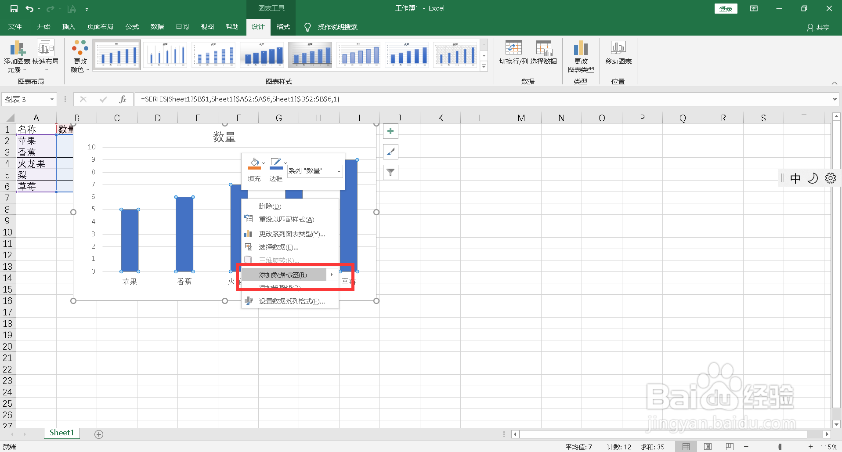This screenshot has width=842, height=452.
Task: Click the Chart Elements plus button
Action: point(390,131)
